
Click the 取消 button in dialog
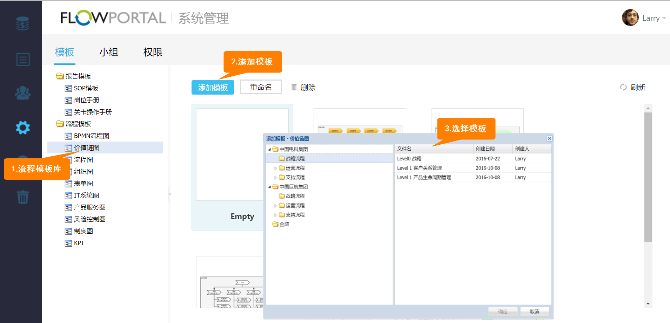[x=534, y=311]
